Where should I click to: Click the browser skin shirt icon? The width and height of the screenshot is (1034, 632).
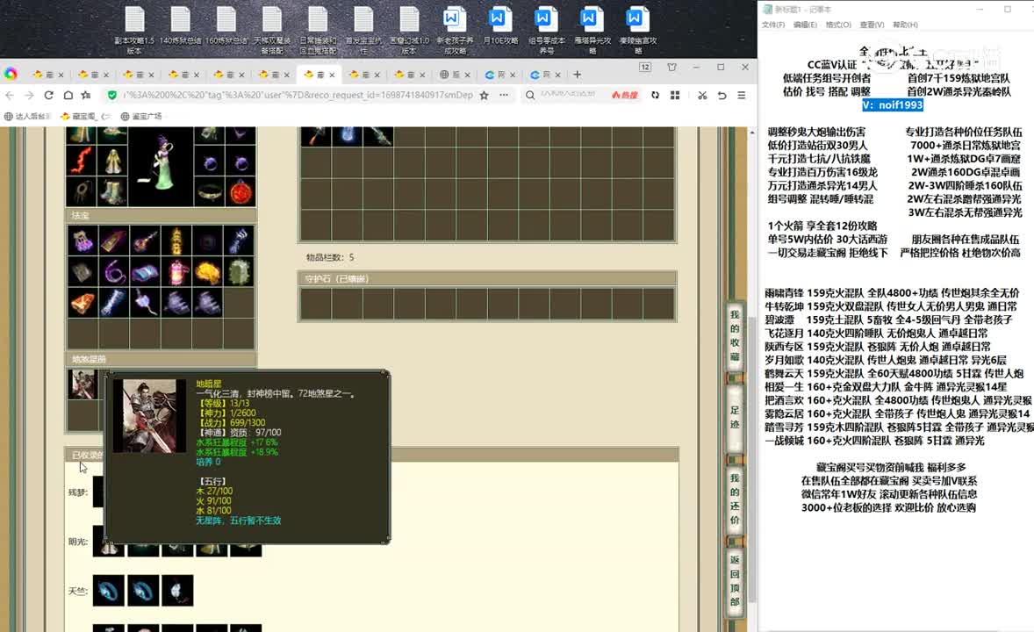coord(672,68)
